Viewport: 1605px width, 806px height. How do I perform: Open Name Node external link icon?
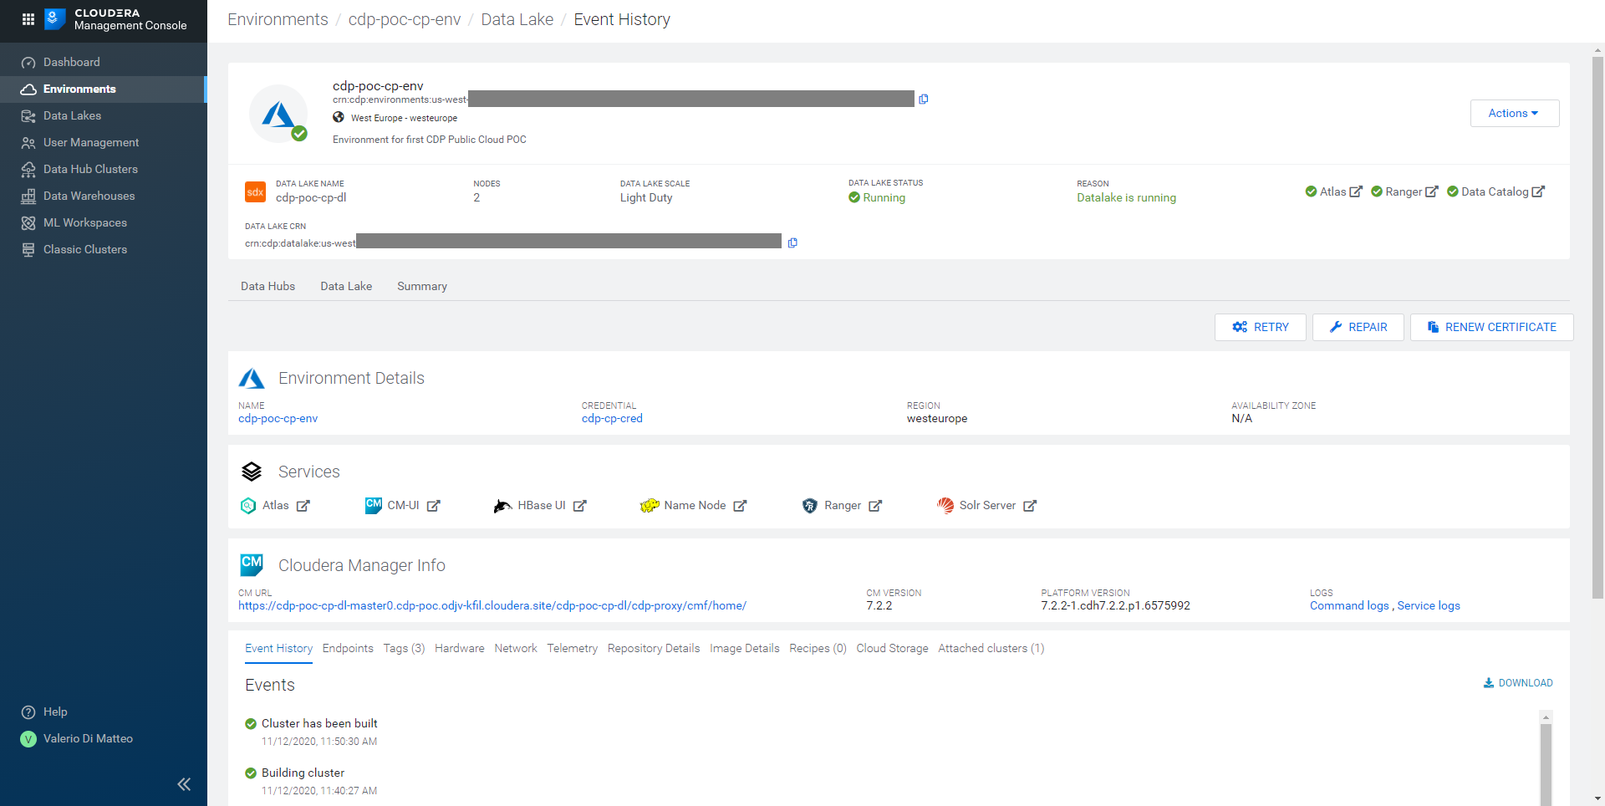click(x=740, y=506)
